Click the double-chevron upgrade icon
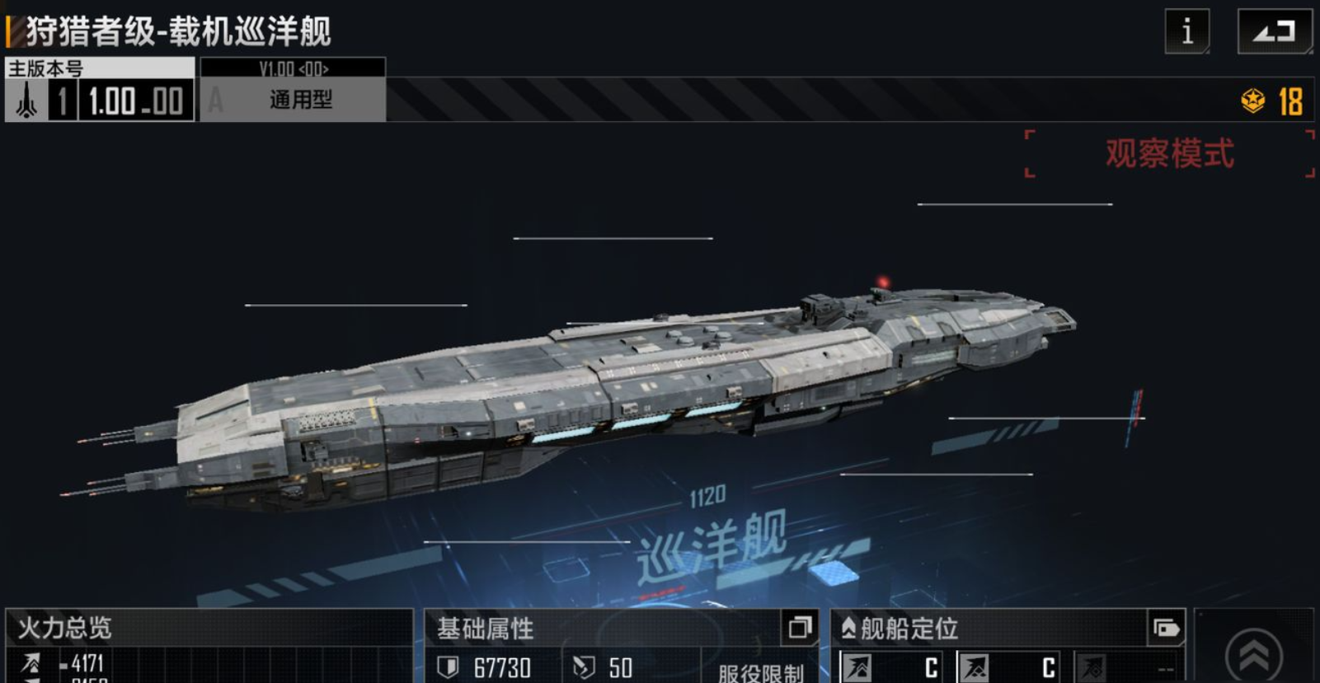The height and width of the screenshot is (683, 1320). pyautogui.click(x=1253, y=654)
